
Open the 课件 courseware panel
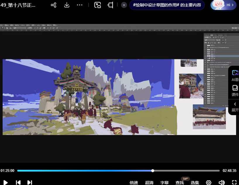point(235,91)
